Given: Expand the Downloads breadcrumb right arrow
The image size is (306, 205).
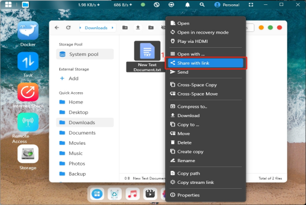Looking at the screenshot, I should 113,28.
